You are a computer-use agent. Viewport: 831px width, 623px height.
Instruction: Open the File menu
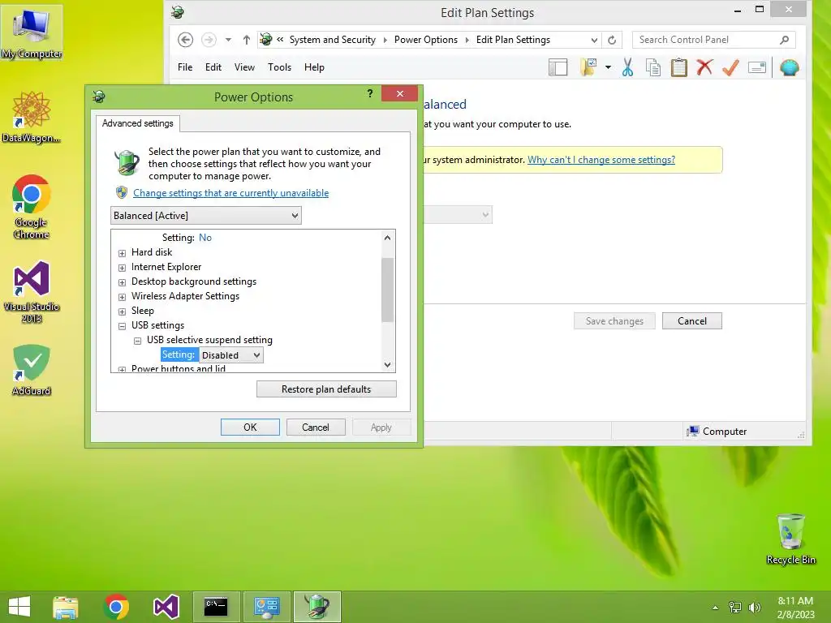[x=185, y=67]
